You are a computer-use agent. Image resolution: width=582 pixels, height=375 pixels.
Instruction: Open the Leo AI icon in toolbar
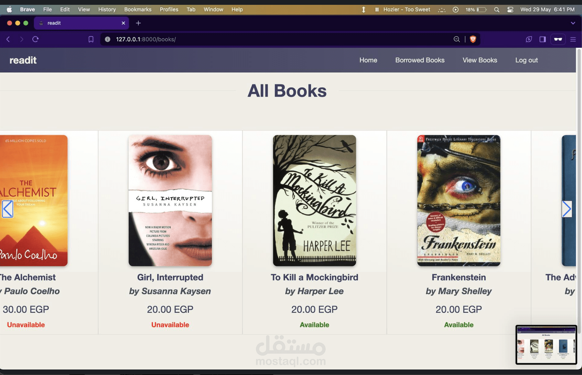click(529, 39)
